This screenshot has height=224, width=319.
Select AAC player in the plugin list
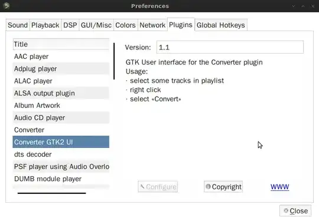click(x=61, y=57)
